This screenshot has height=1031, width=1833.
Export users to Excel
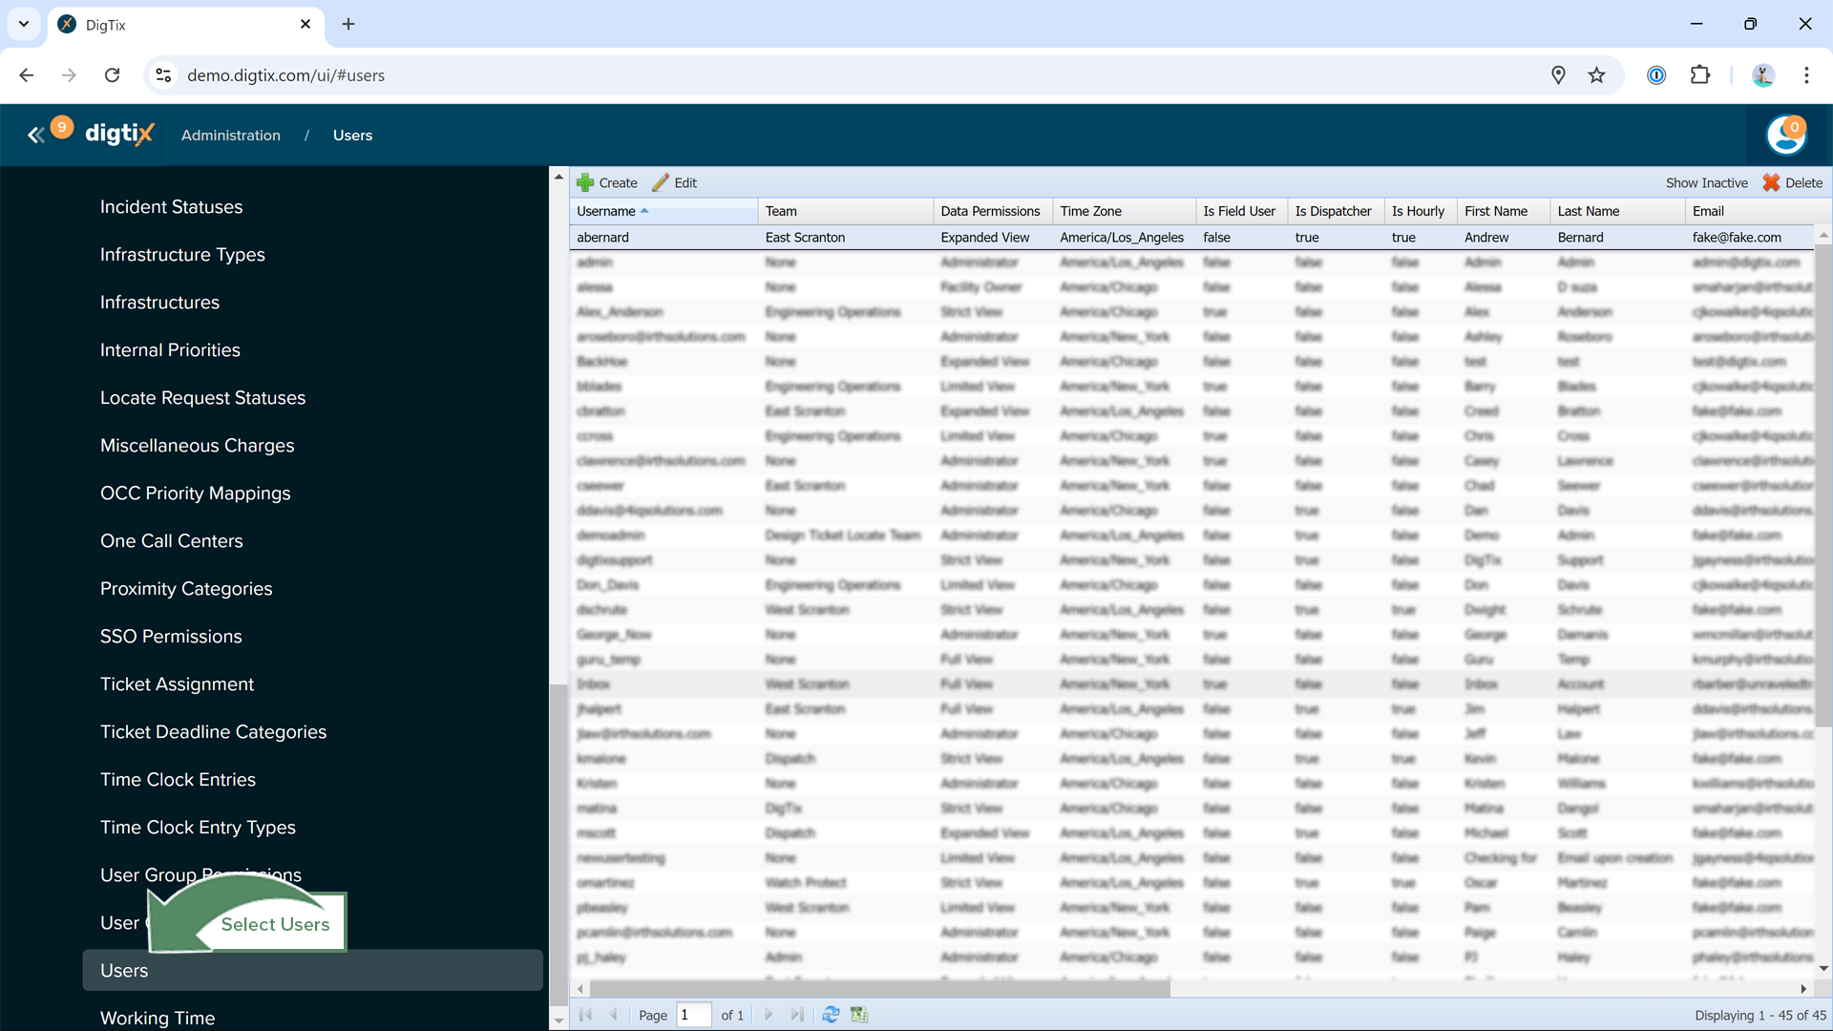pos(859,1015)
